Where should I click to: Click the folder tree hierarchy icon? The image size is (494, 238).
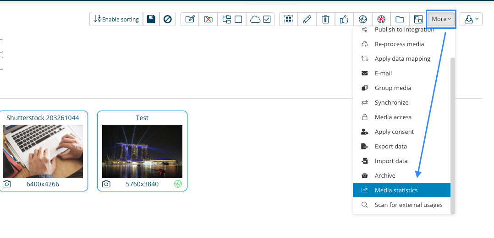(x=227, y=19)
